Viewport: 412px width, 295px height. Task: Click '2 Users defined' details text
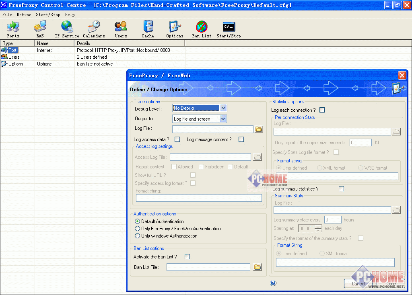92,57
